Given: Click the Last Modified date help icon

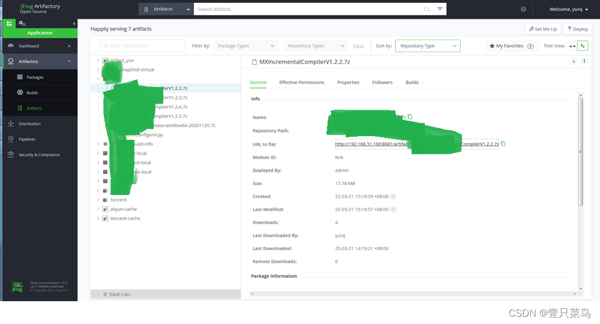Looking at the screenshot, I should pos(393,209).
